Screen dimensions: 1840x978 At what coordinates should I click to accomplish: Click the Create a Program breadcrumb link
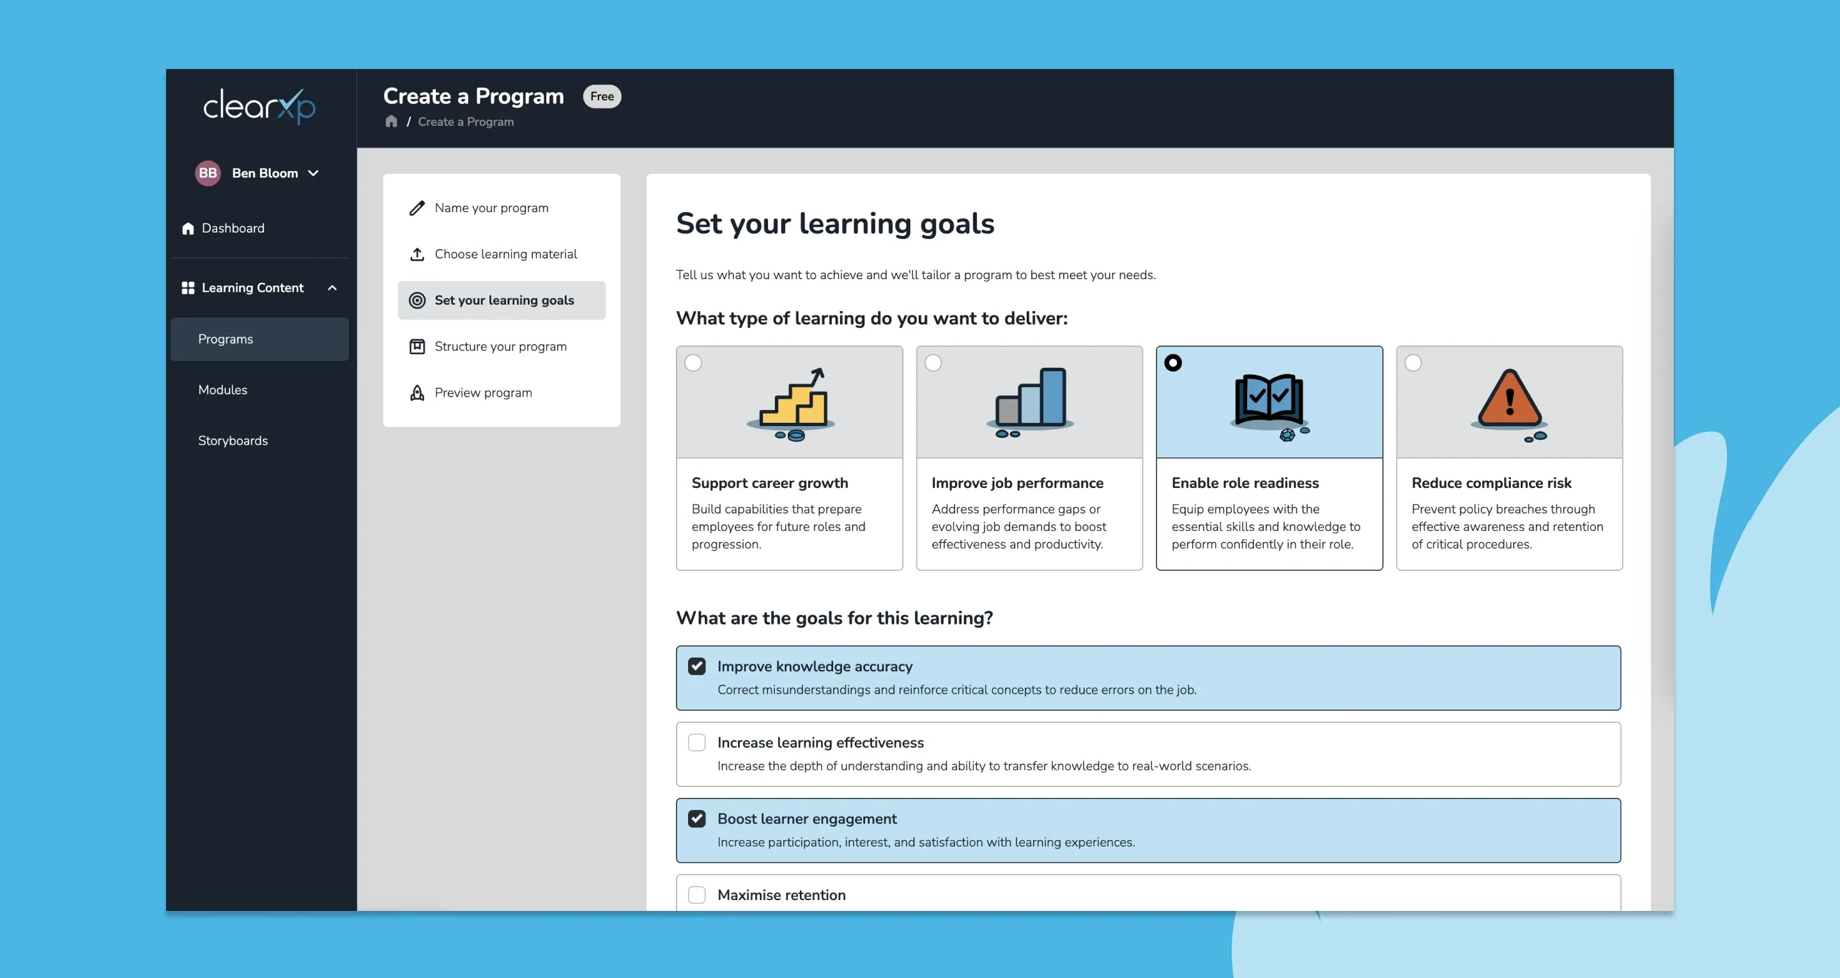pos(466,122)
